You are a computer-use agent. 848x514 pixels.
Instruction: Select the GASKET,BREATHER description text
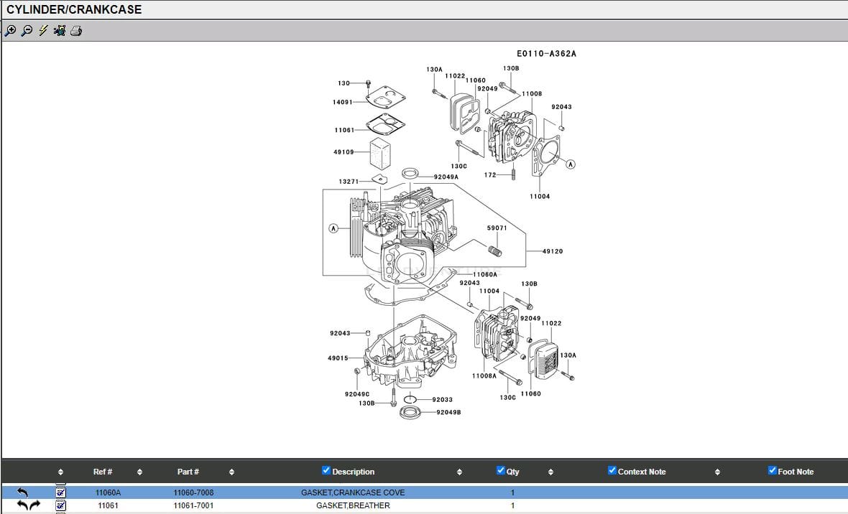353,505
